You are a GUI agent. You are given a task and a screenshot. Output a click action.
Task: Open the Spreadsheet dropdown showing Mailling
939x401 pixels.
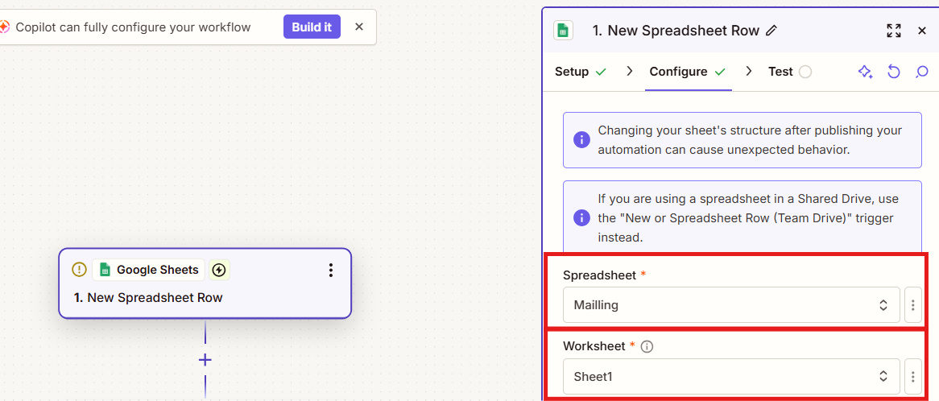(731, 305)
